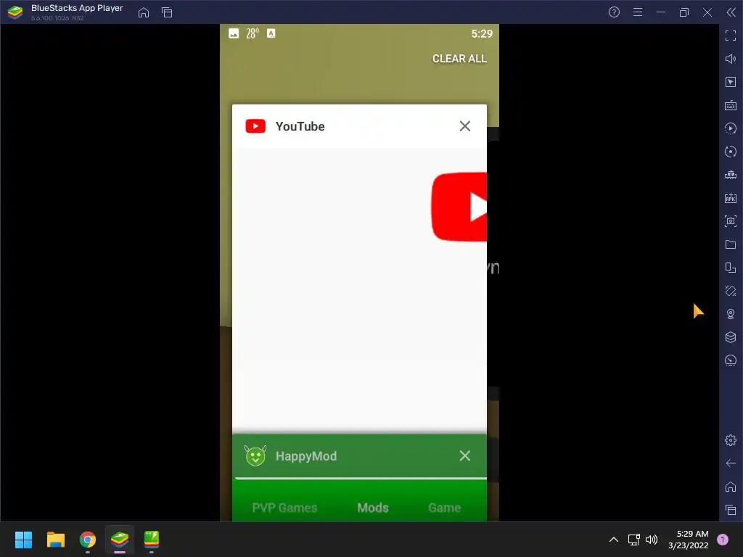The width and height of the screenshot is (743, 557).
Task: Tap the HappyMod card header
Action: (359, 455)
